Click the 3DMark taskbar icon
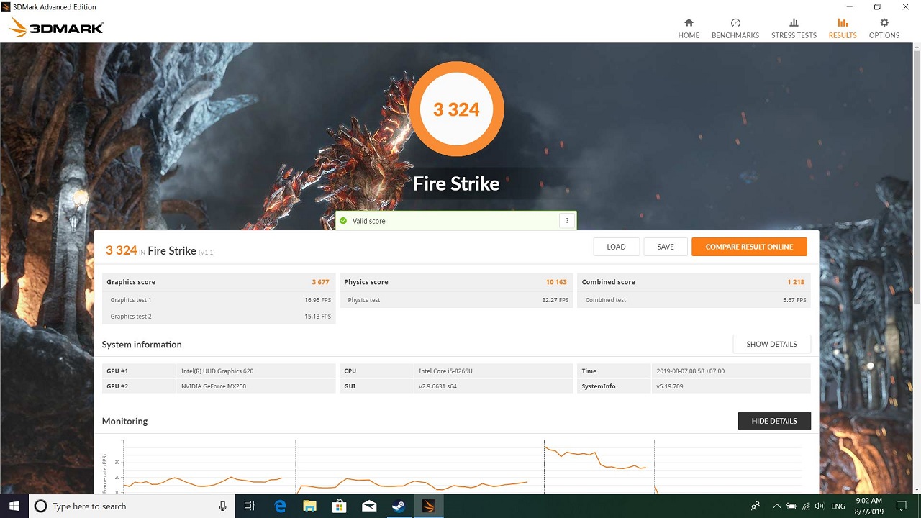 (x=428, y=506)
